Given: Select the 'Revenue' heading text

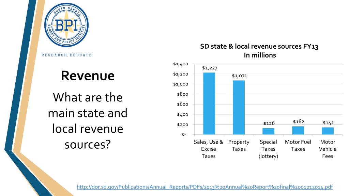Looking at the screenshot, I should point(88,76).
